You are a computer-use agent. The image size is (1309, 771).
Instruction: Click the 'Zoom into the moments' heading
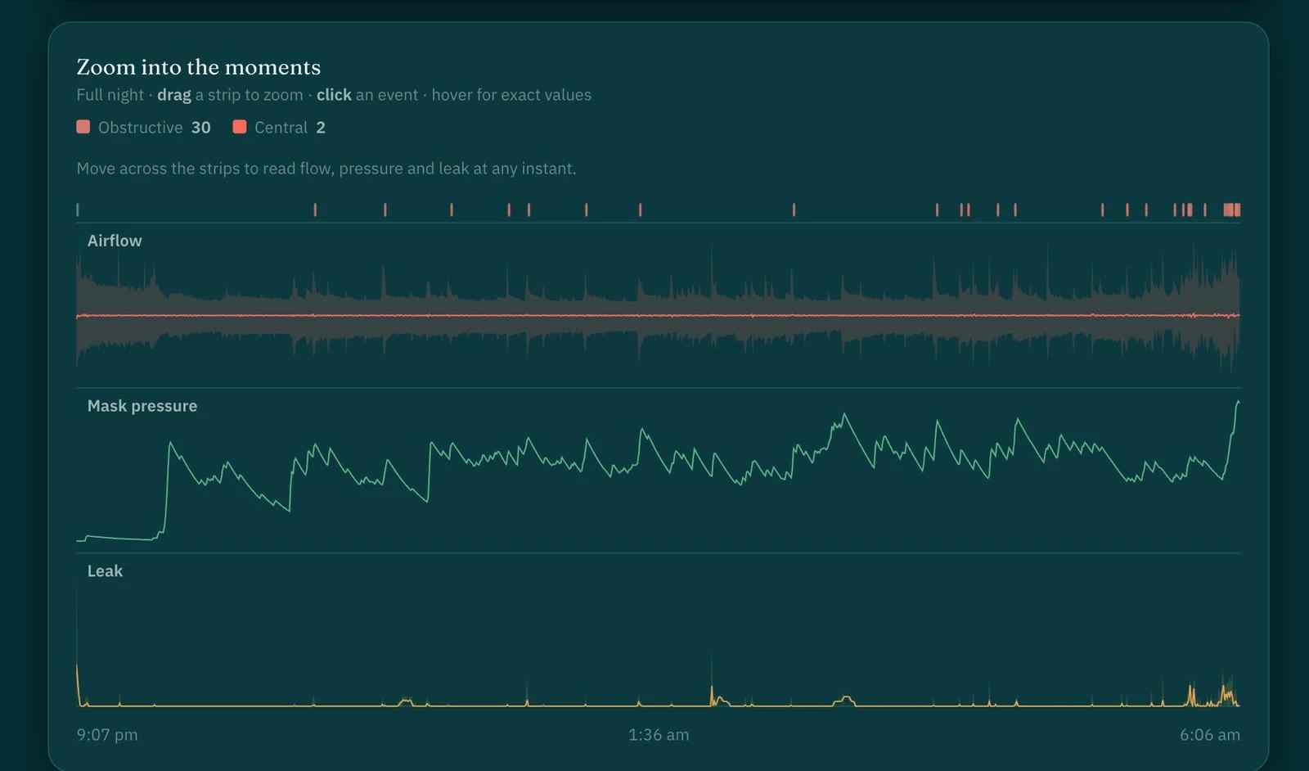199,67
